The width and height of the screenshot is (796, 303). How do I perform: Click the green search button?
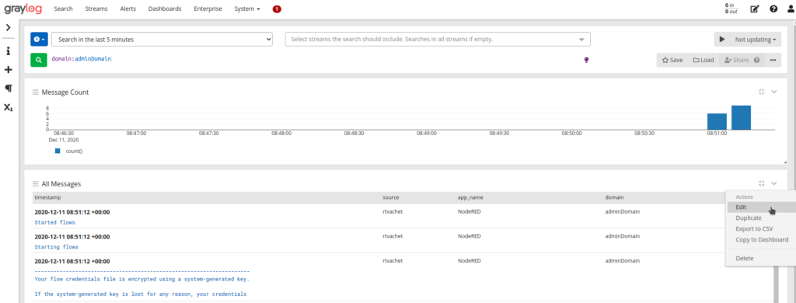pyautogui.click(x=39, y=60)
